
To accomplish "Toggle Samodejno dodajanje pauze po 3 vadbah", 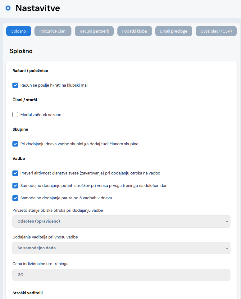I will [15, 198].
